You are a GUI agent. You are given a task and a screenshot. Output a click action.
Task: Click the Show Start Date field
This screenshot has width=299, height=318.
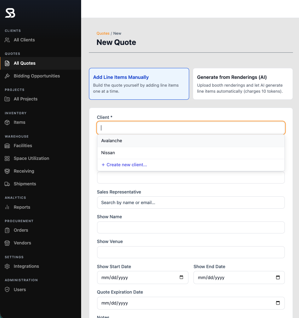coord(143,277)
